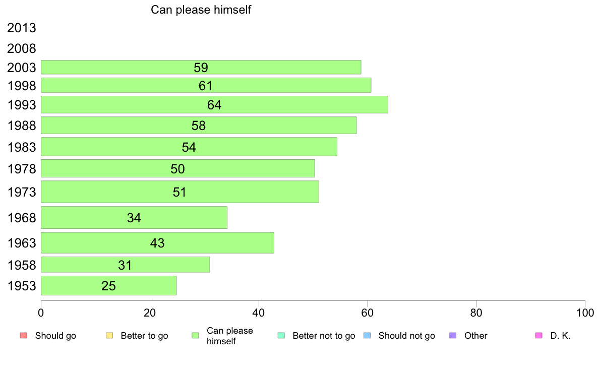Select the 2003 bar showing 59
This screenshot has height=371, width=599.
[201, 67]
